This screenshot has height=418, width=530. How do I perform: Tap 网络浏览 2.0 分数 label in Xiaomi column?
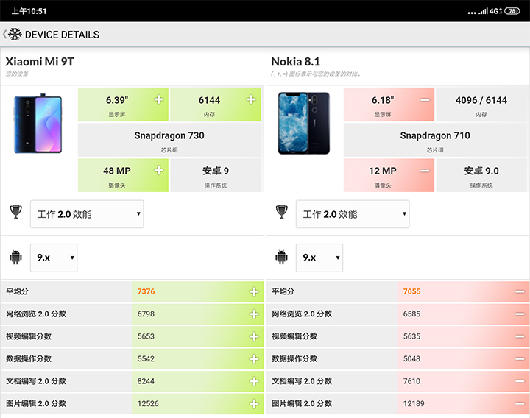tap(36, 314)
